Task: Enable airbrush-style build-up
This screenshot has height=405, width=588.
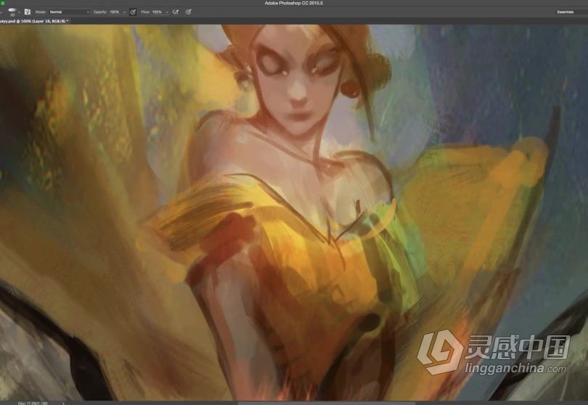Action: (x=176, y=12)
